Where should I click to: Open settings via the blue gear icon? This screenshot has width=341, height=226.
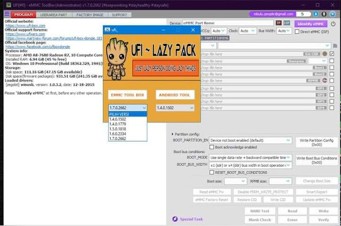(332, 14)
